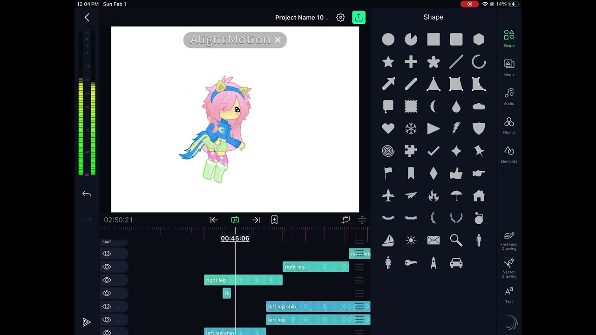Pick the flower shape
Screen dimensions: 596x335
pos(433,62)
